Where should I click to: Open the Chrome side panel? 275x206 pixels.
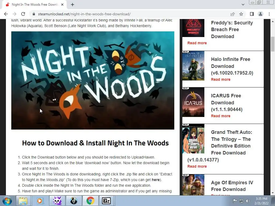tap(252, 14)
